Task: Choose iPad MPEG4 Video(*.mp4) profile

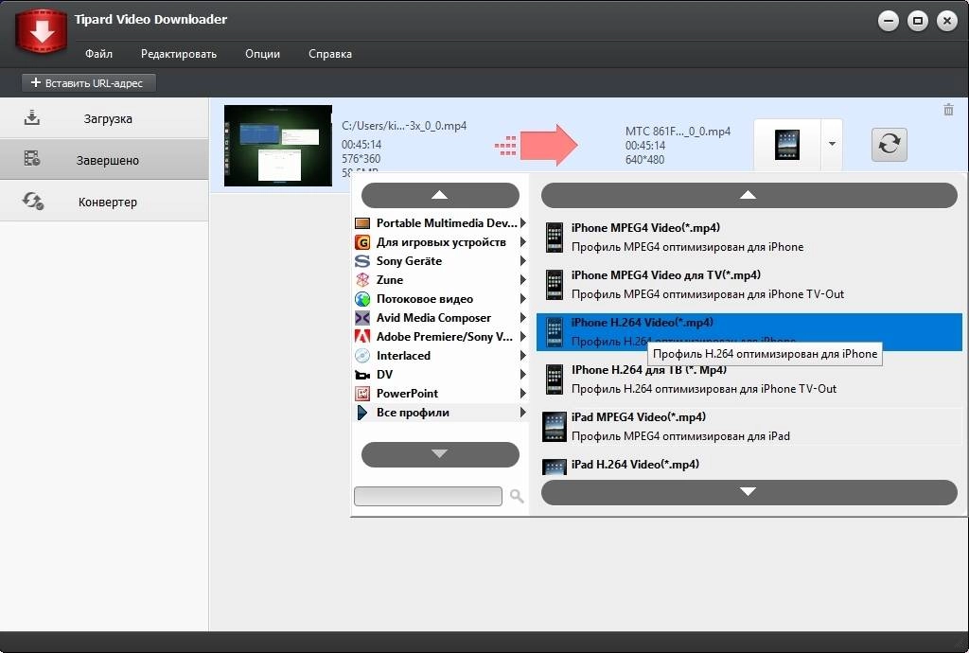Action: click(x=749, y=427)
